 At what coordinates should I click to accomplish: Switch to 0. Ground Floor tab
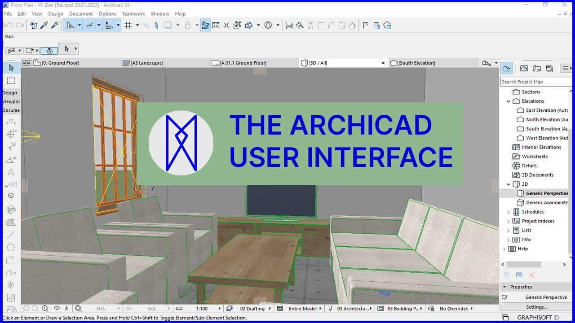[76, 63]
